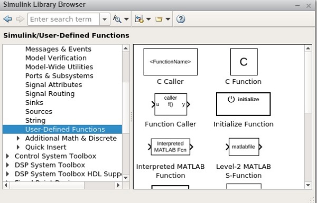The width and height of the screenshot is (317, 203).
Task: Select the matlabfile Level-2 S-Function block icon
Action: pyautogui.click(x=244, y=147)
